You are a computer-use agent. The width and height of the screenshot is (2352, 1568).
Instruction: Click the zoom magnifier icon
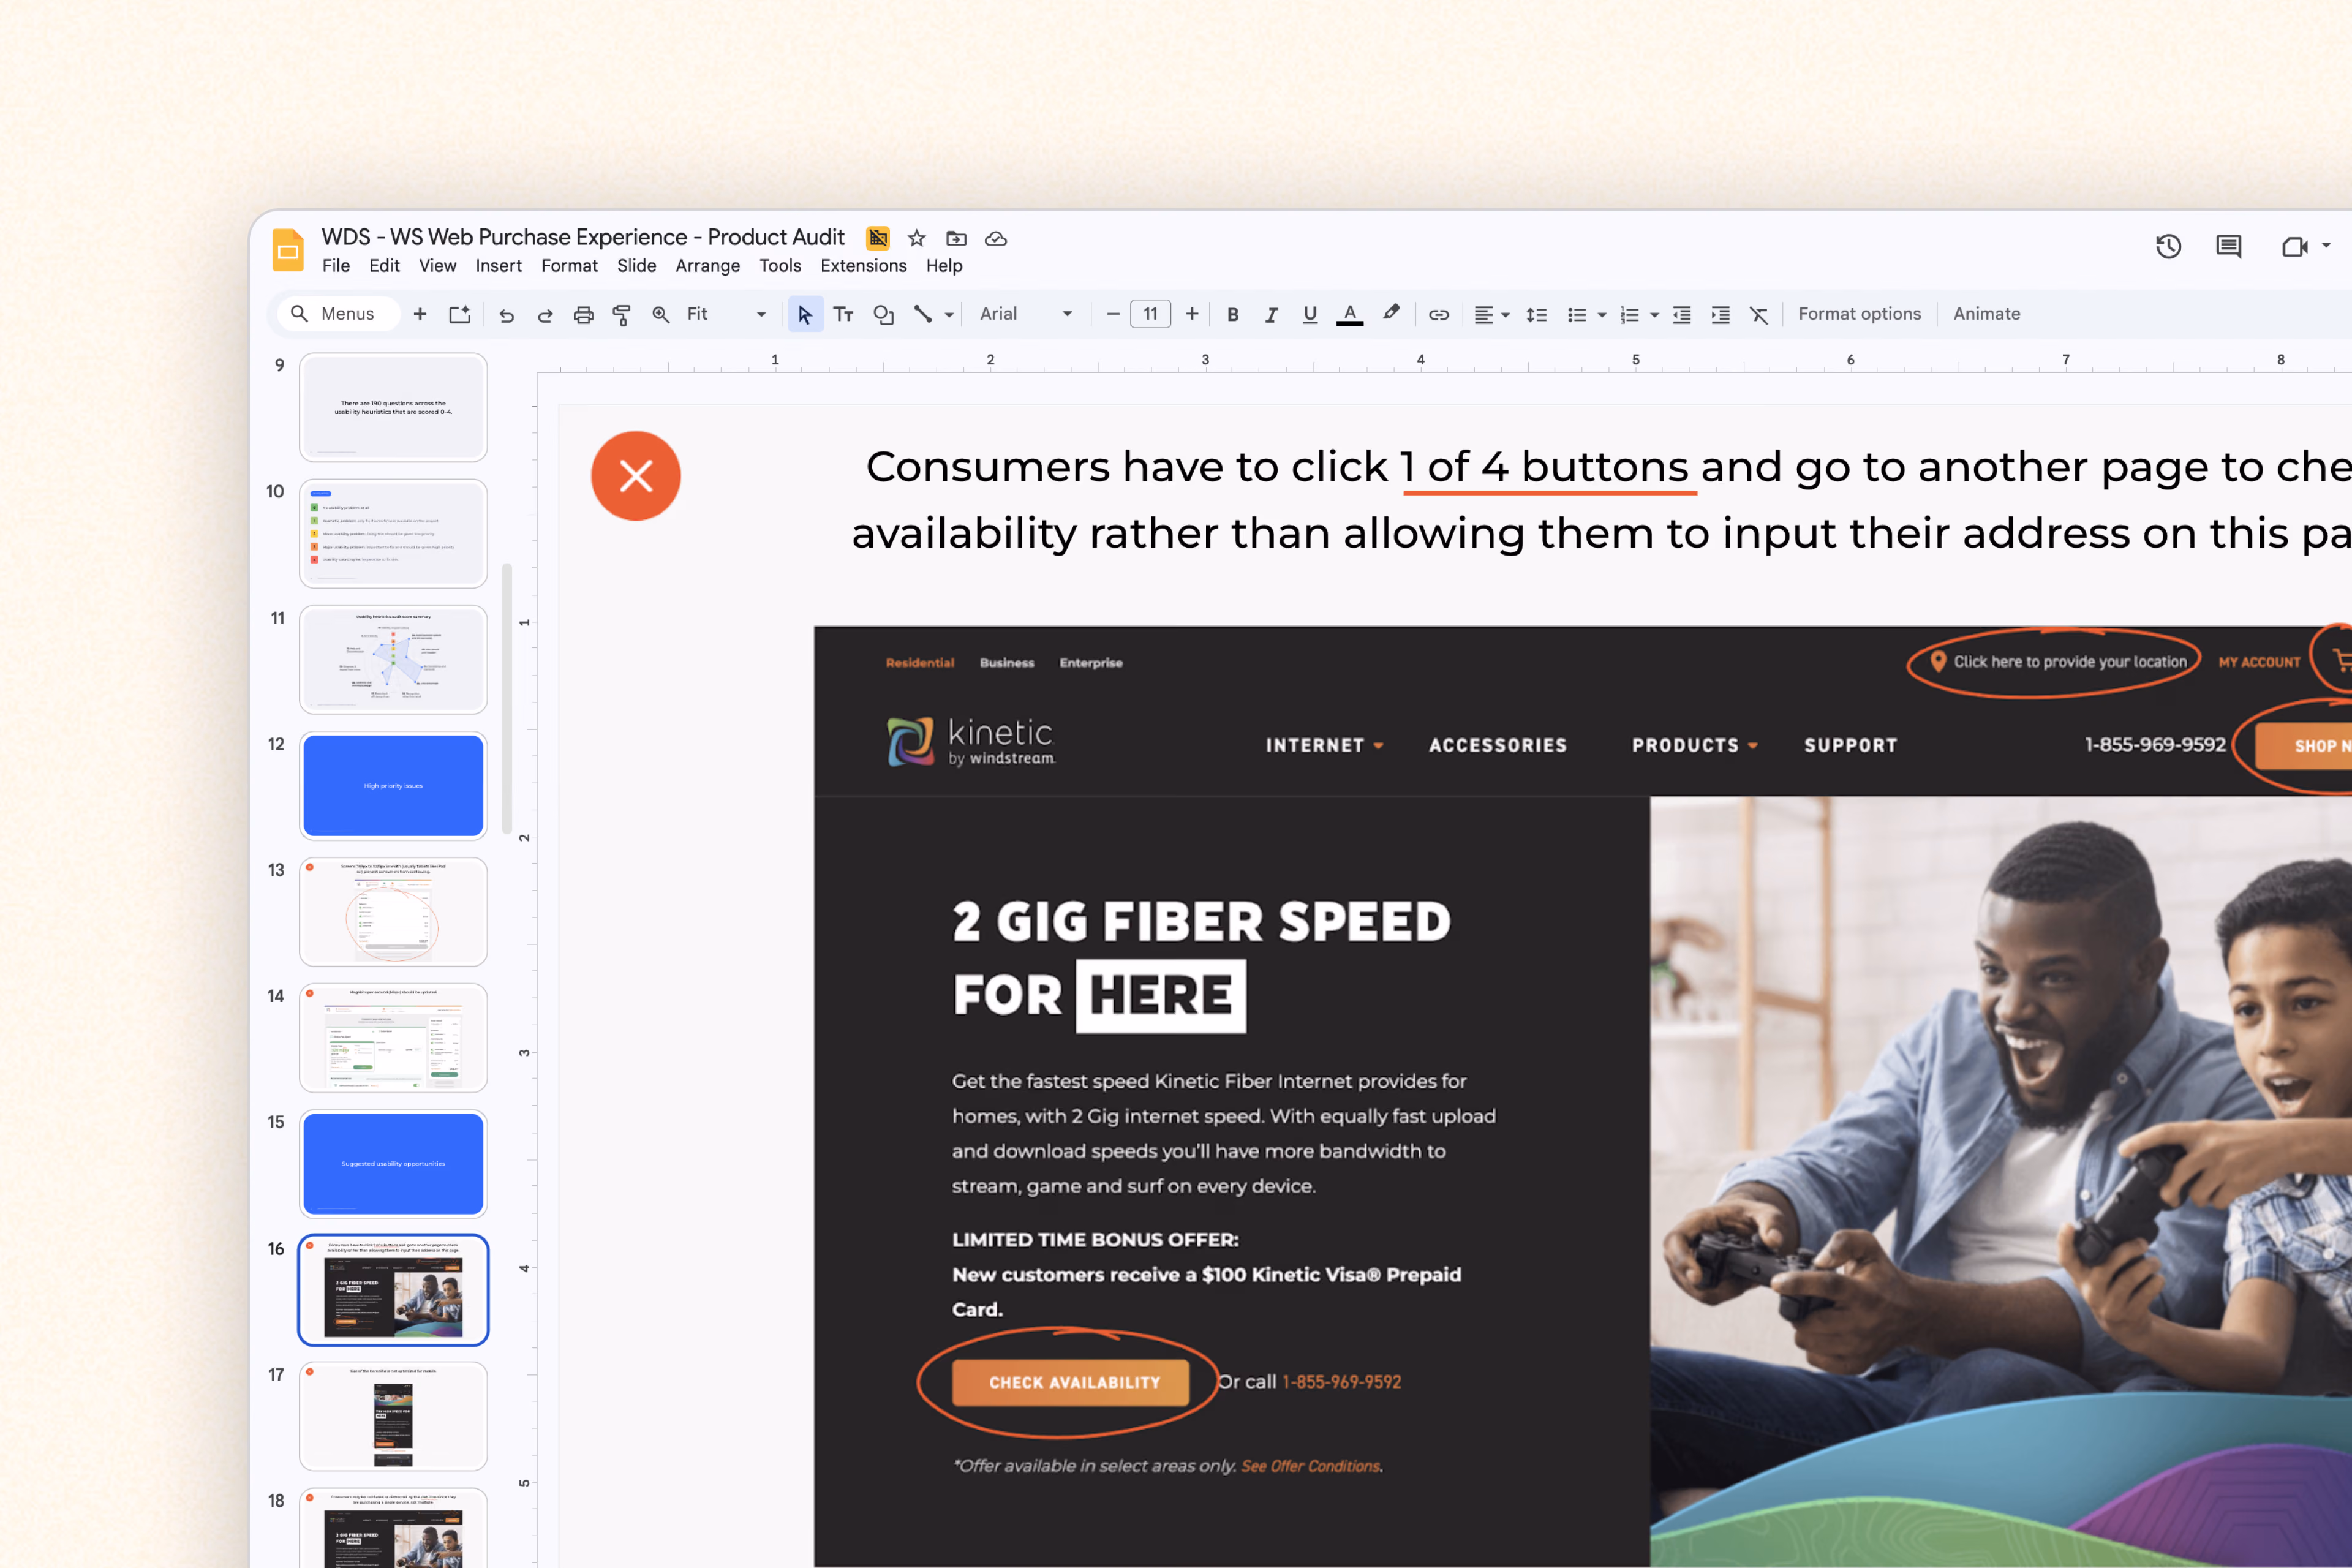coord(660,315)
